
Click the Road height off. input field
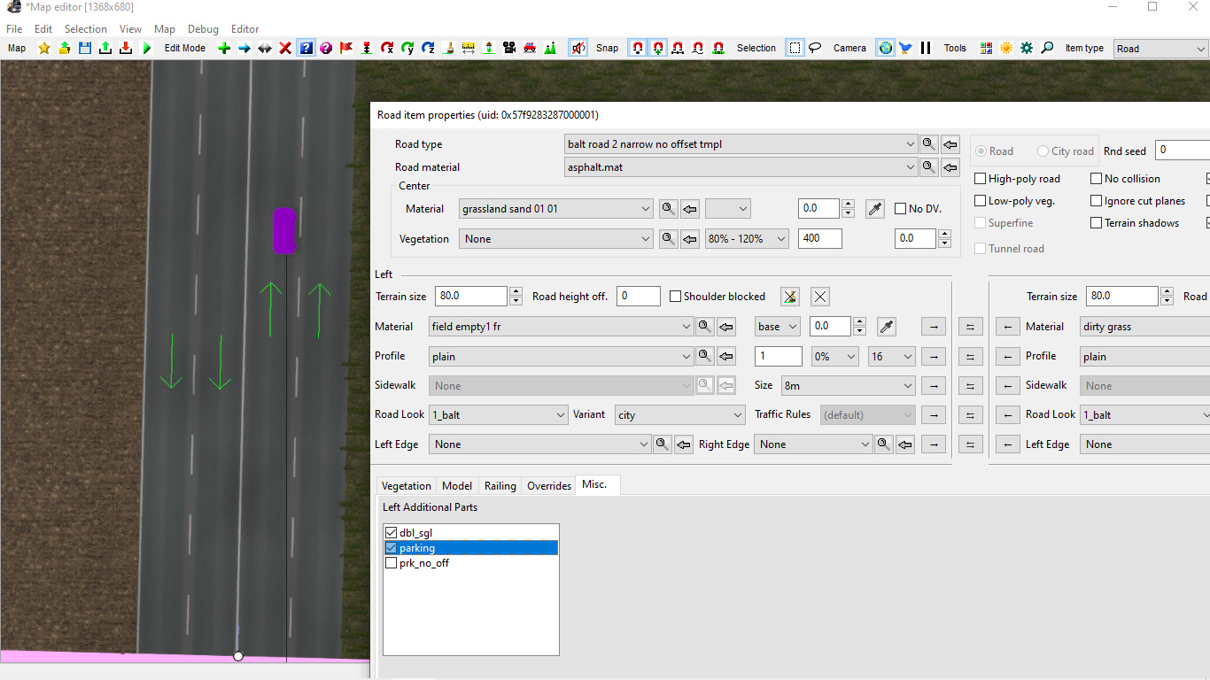coord(639,297)
